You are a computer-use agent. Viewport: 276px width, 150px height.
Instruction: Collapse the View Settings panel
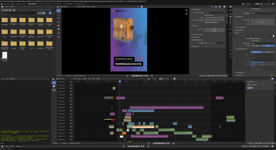(x=196, y=9)
